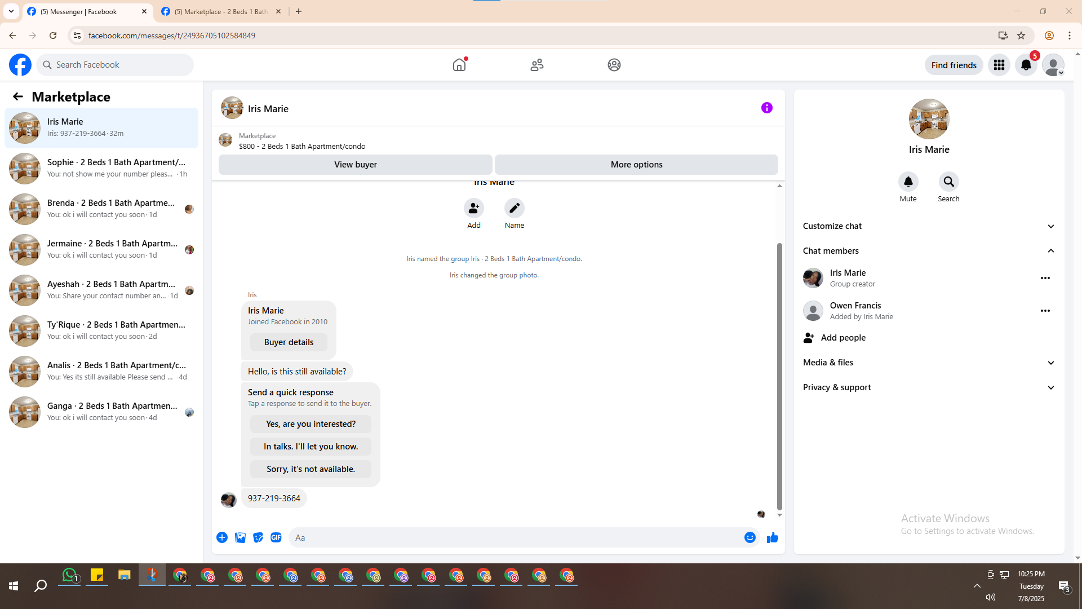Click the Mute bell icon
Viewport: 1082px width, 609px height.
908,182
